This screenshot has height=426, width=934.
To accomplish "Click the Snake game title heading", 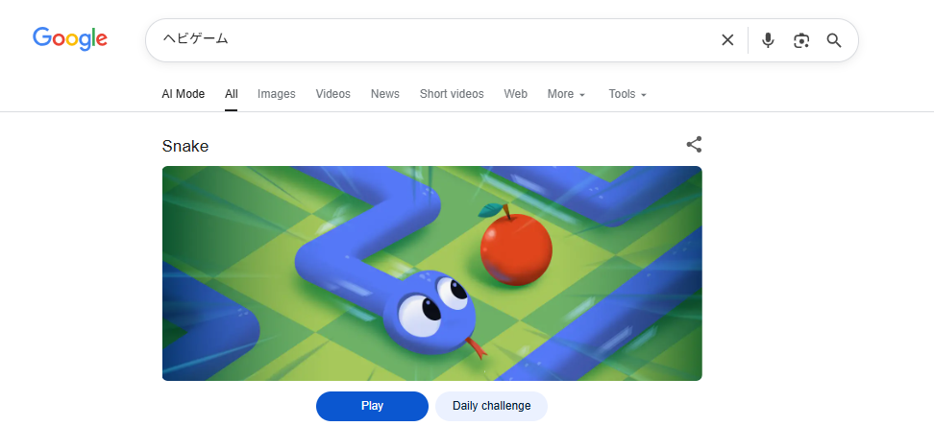I will click(185, 147).
